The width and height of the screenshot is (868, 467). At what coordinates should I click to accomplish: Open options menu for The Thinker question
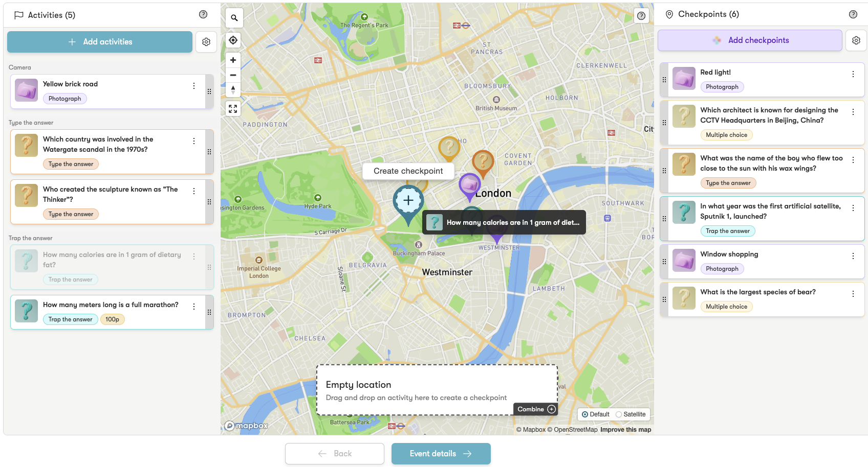pos(194,191)
